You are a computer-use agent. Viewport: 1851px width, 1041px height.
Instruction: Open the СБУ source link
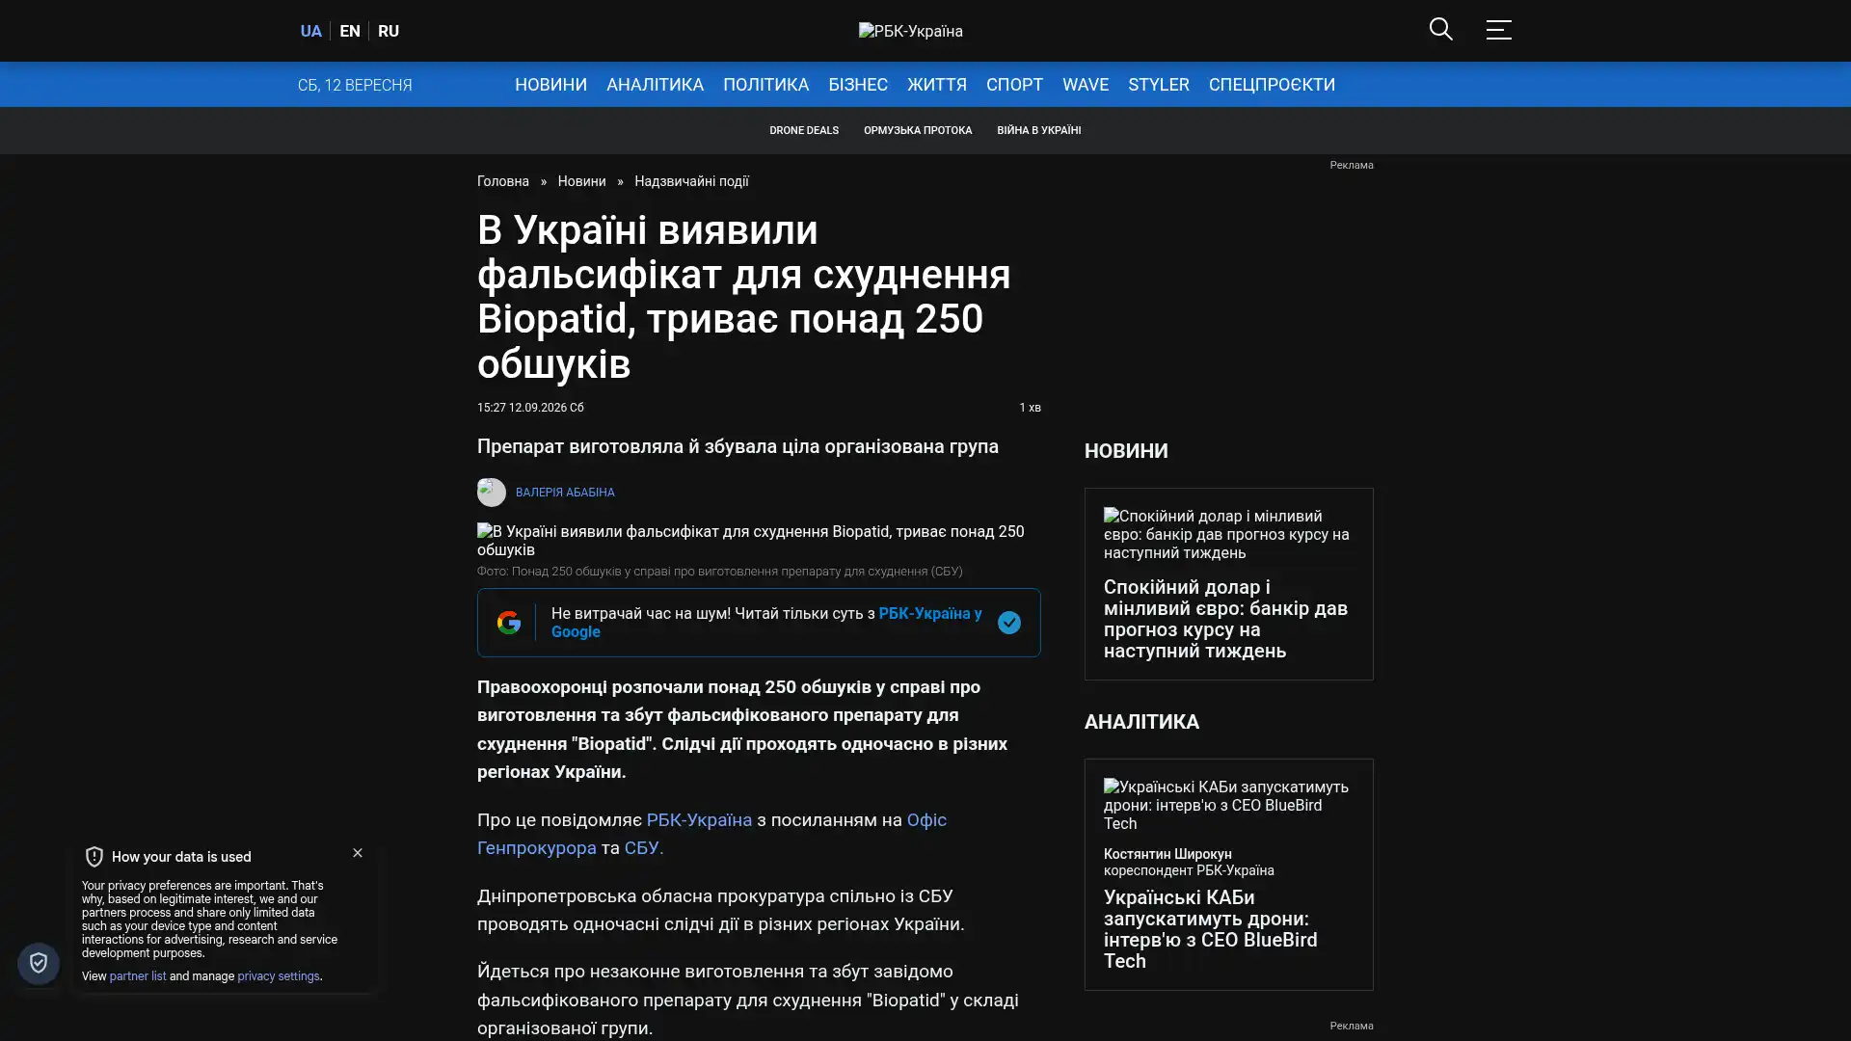pyautogui.click(x=643, y=848)
